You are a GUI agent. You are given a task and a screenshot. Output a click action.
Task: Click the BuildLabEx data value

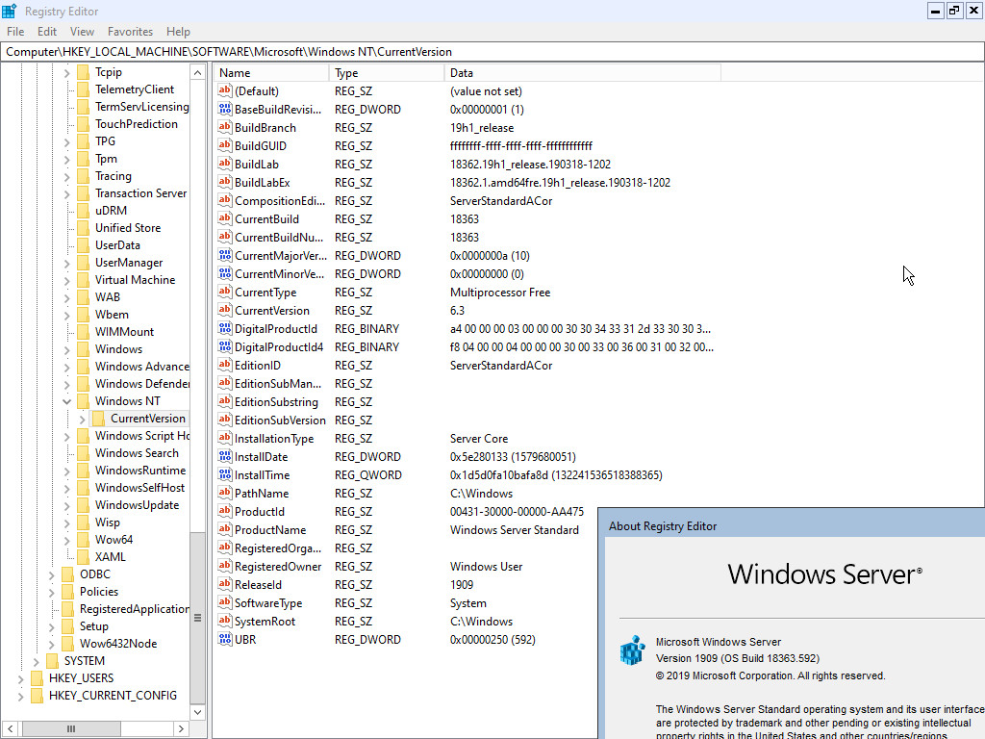tap(561, 182)
